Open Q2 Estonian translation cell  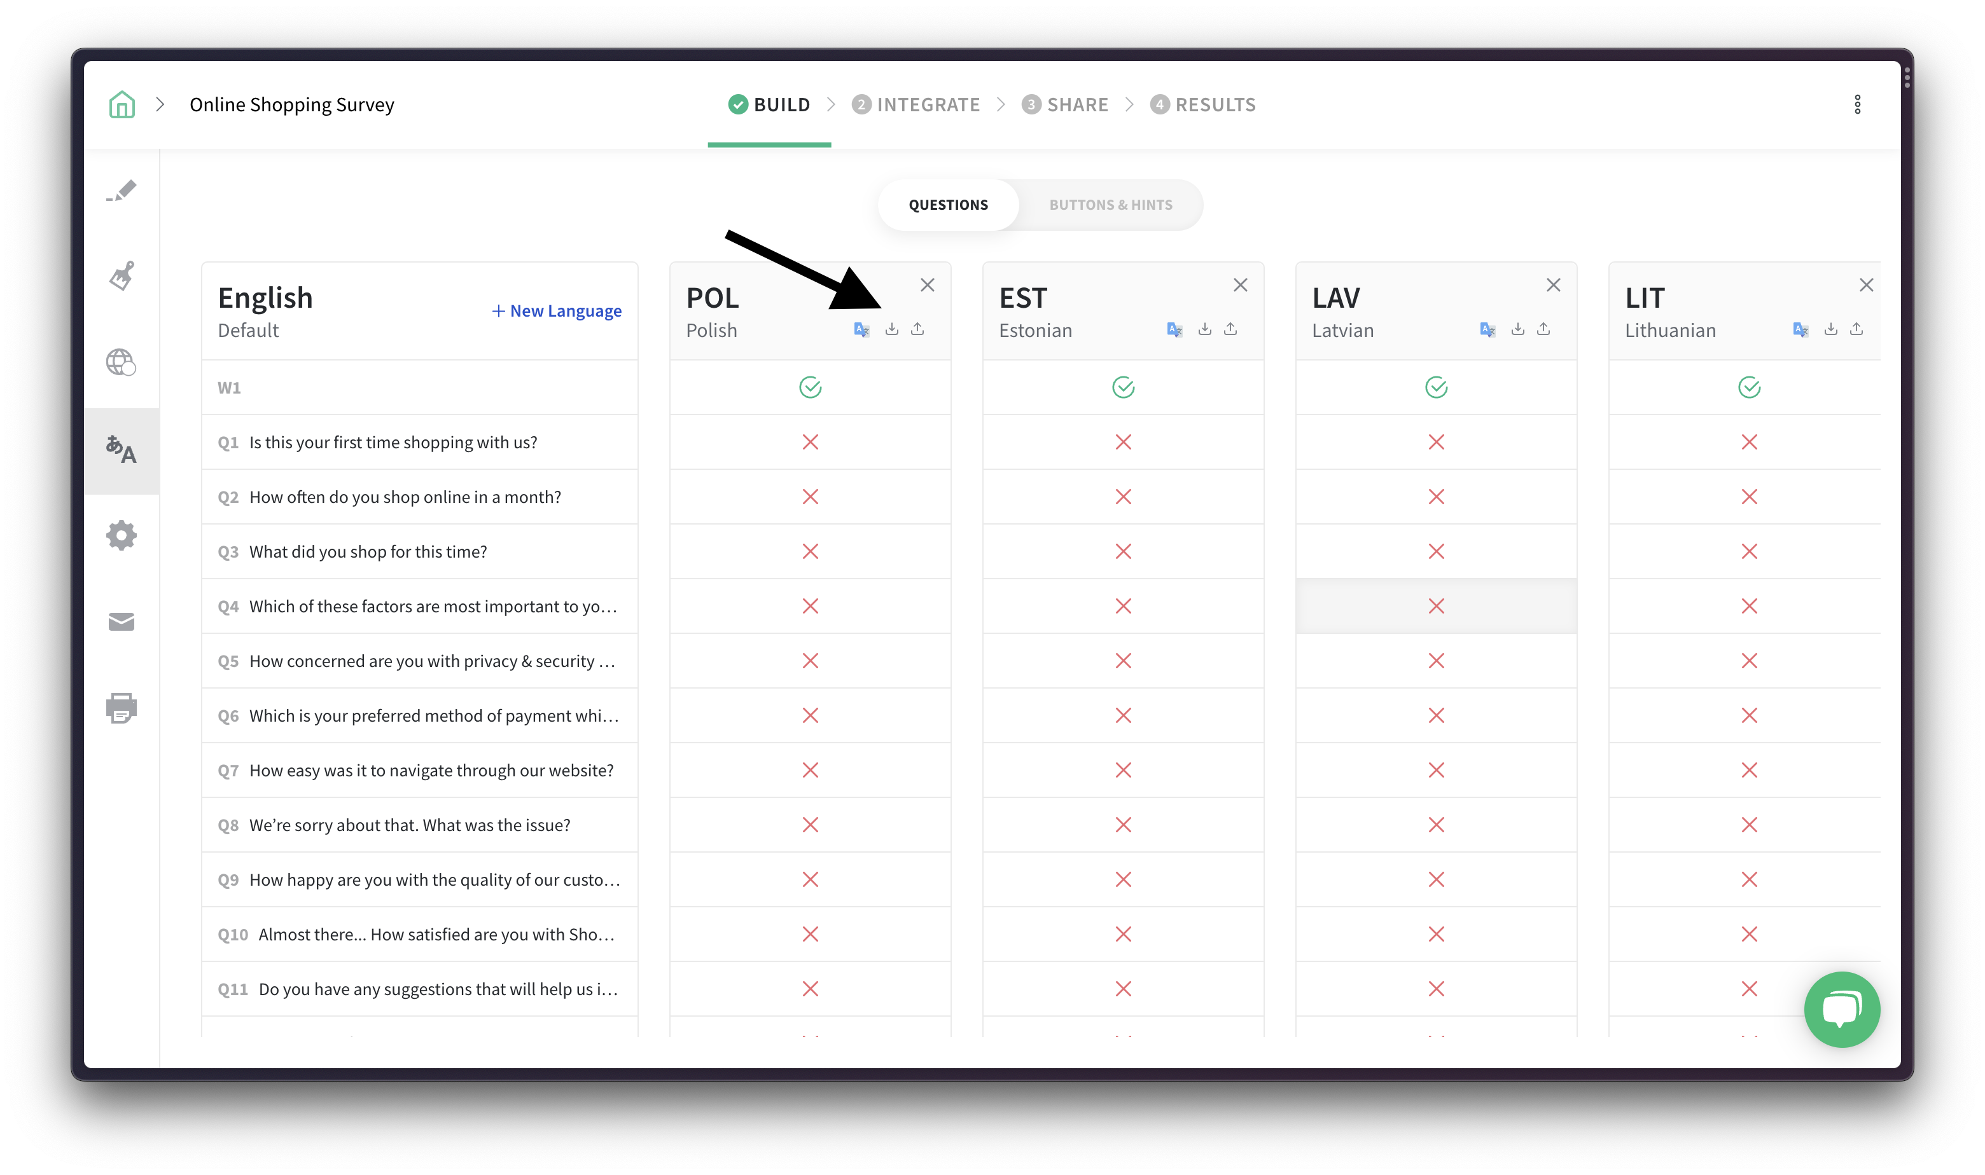point(1123,497)
